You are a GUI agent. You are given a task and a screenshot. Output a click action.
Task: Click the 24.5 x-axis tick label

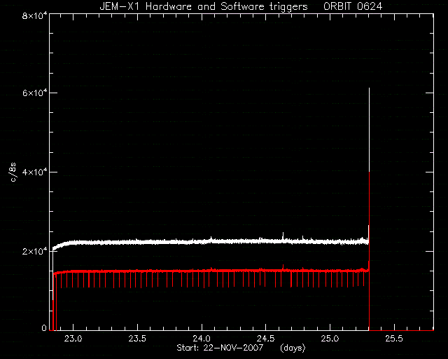click(x=266, y=339)
